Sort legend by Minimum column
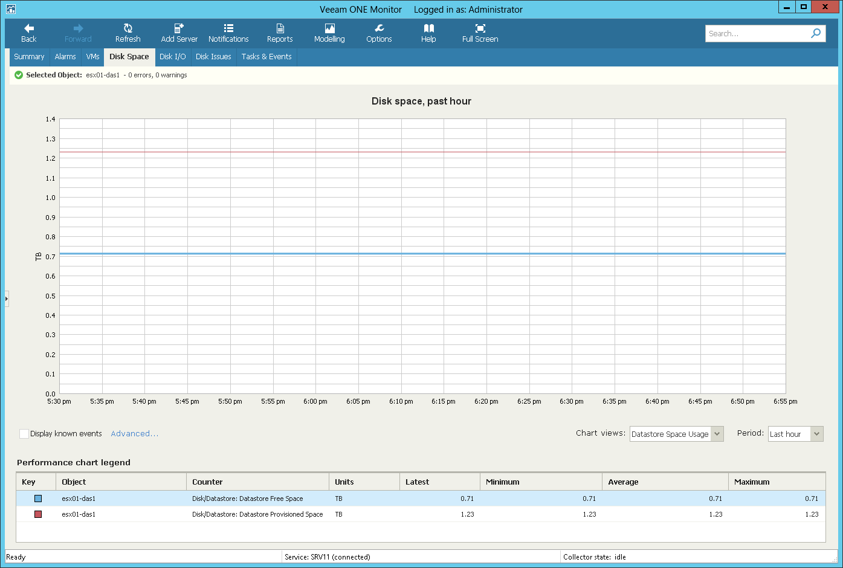This screenshot has height=568, width=843. coord(541,482)
